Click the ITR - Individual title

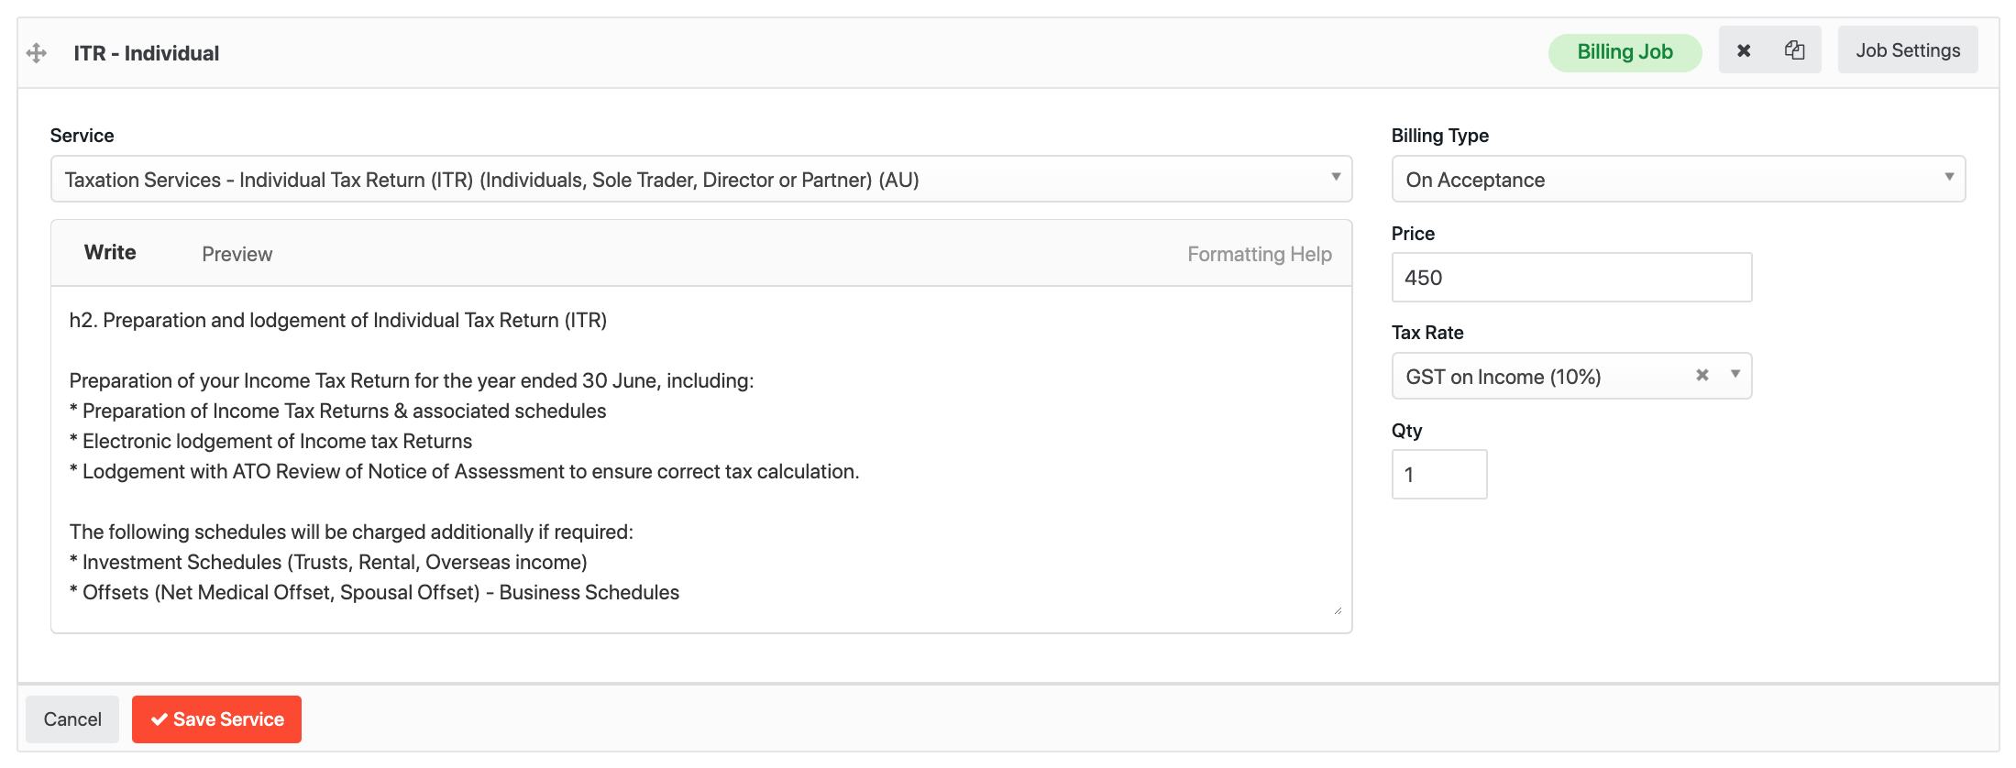click(x=147, y=53)
